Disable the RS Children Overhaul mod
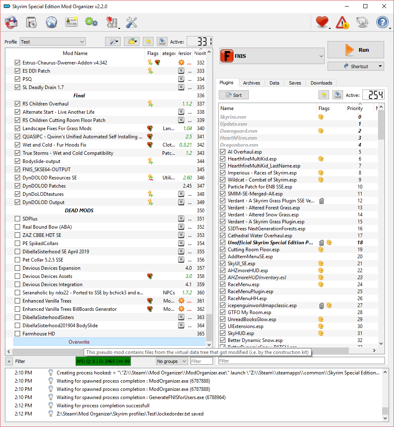394x427 pixels. pos(17,104)
